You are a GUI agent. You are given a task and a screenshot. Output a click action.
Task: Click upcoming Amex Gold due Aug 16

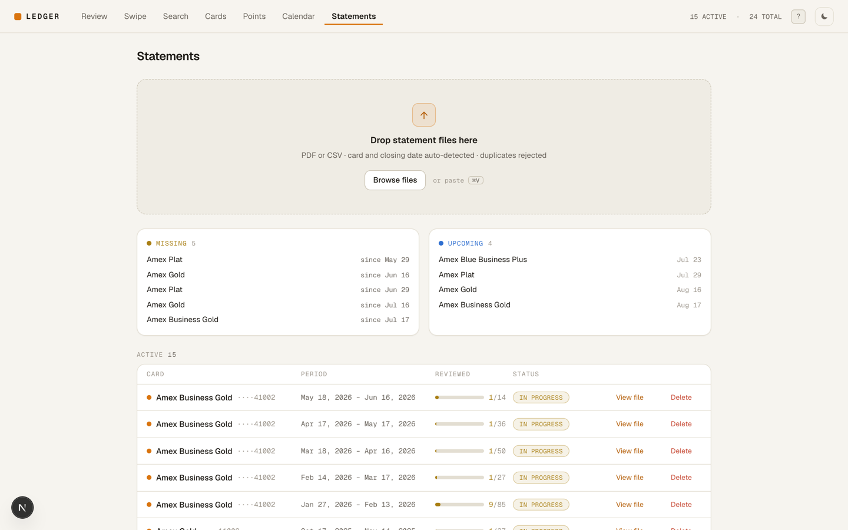coord(570,290)
